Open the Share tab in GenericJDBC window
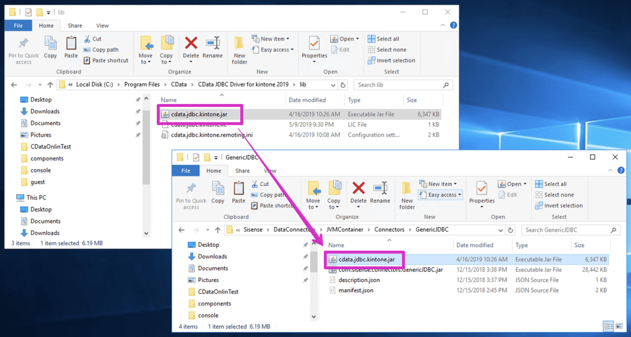The image size is (631, 337). [x=242, y=171]
